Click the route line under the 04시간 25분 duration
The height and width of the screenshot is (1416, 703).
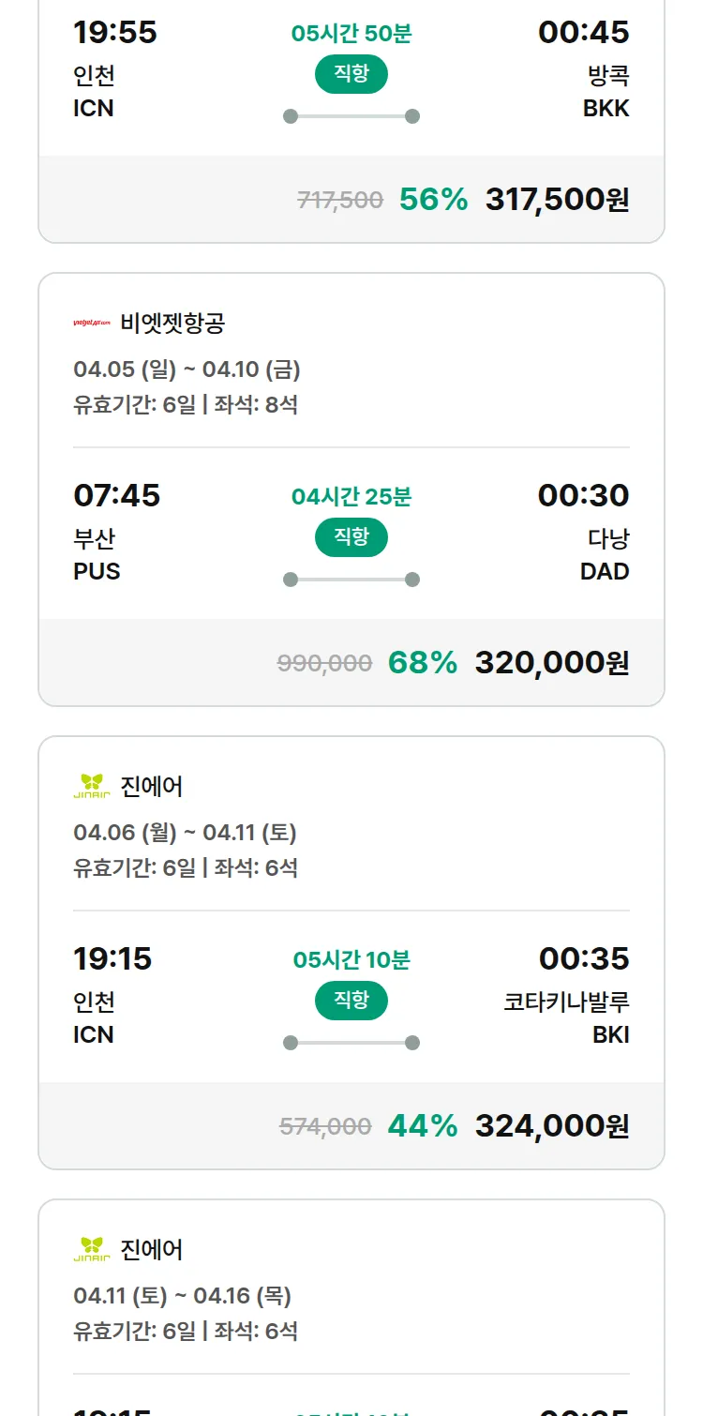pyautogui.click(x=351, y=580)
